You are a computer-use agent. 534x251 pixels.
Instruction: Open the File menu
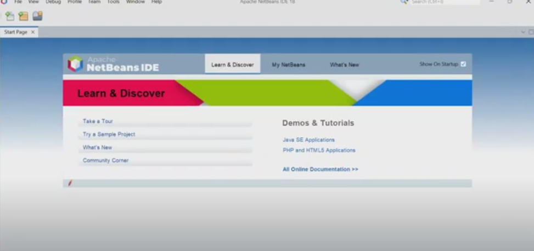tap(18, 2)
